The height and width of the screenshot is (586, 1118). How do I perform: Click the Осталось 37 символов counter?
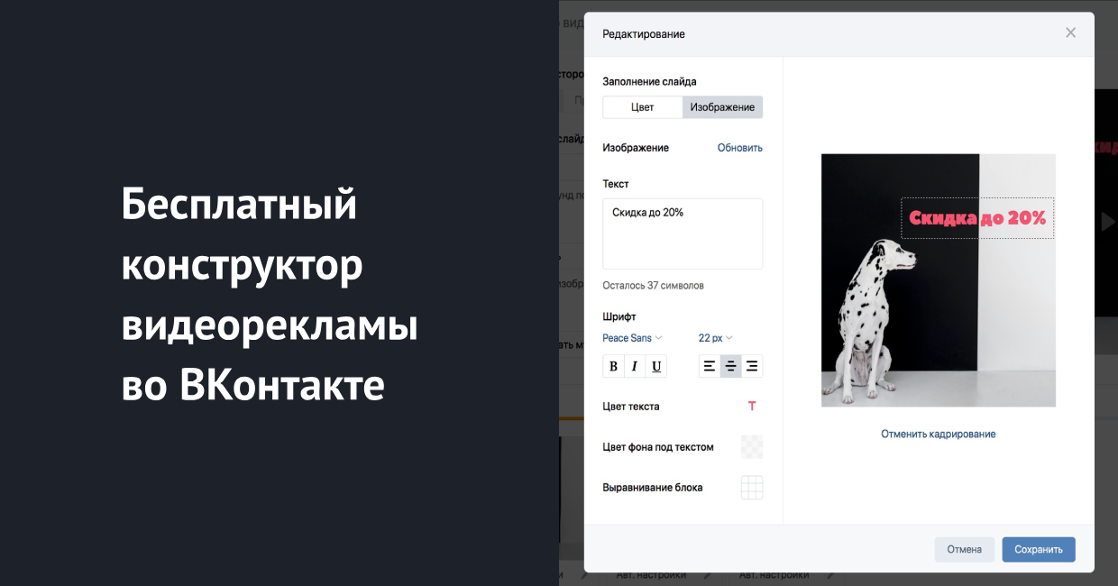[654, 286]
